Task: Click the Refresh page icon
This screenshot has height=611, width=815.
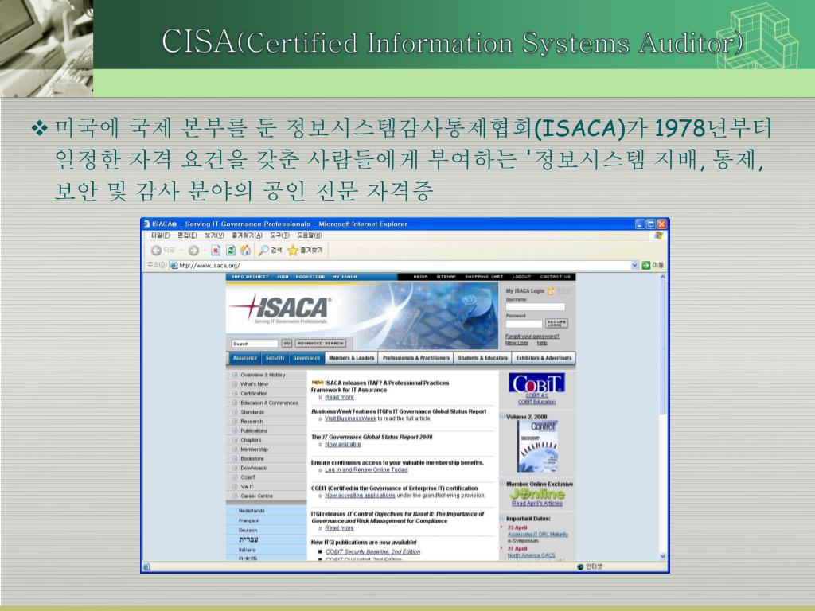Action: tap(231, 251)
